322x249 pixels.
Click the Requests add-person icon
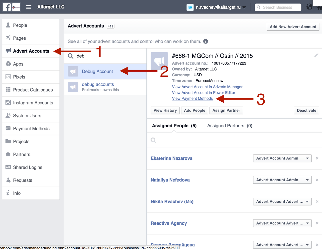8,180
